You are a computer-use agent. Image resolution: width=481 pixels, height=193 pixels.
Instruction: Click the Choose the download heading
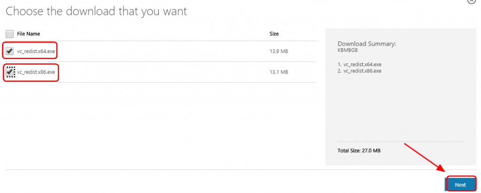[x=96, y=11]
